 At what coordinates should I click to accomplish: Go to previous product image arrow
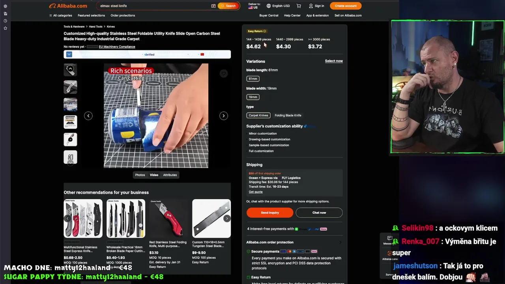(88, 116)
